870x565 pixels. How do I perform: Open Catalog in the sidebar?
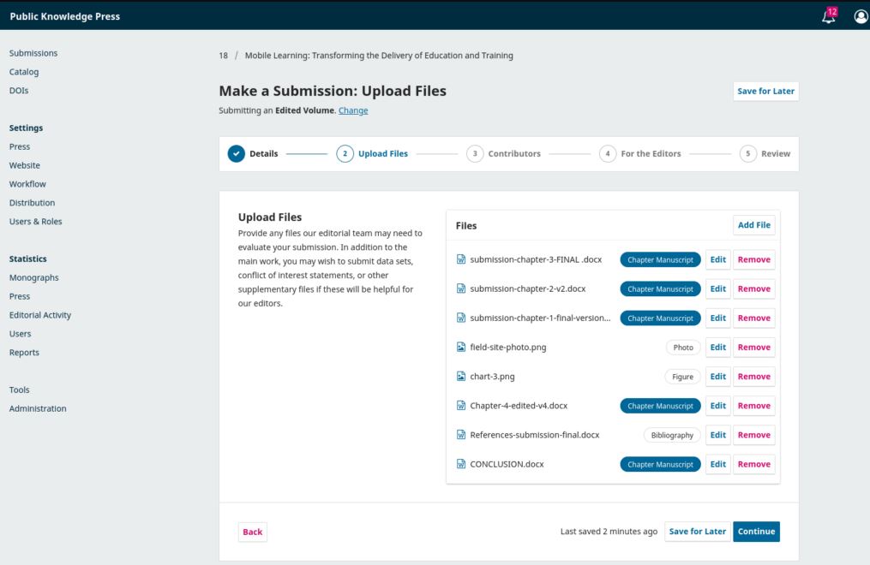coord(24,72)
